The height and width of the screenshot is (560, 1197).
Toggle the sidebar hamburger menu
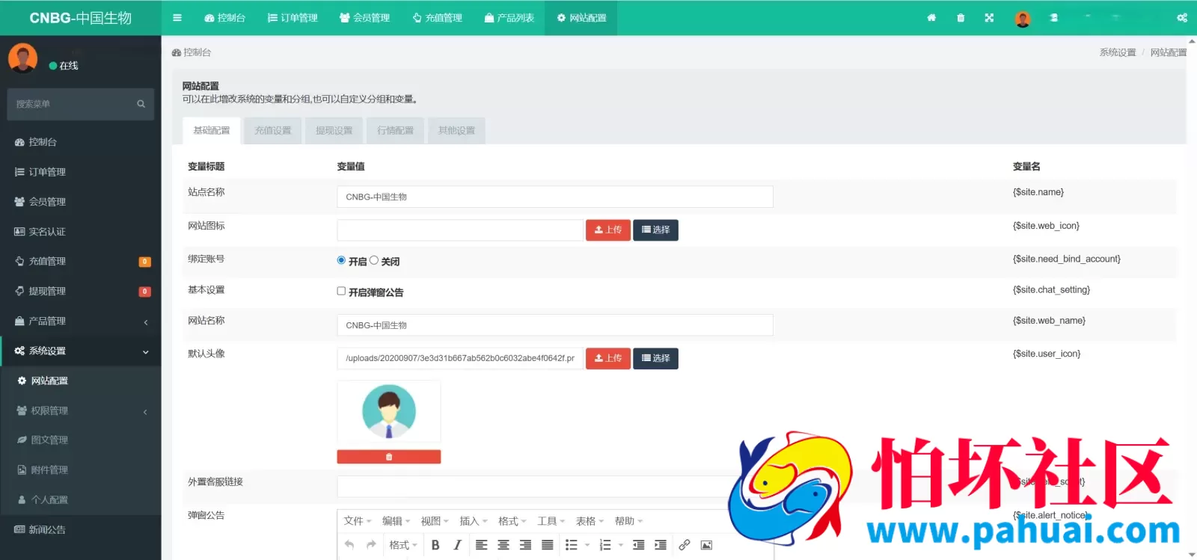(x=177, y=17)
